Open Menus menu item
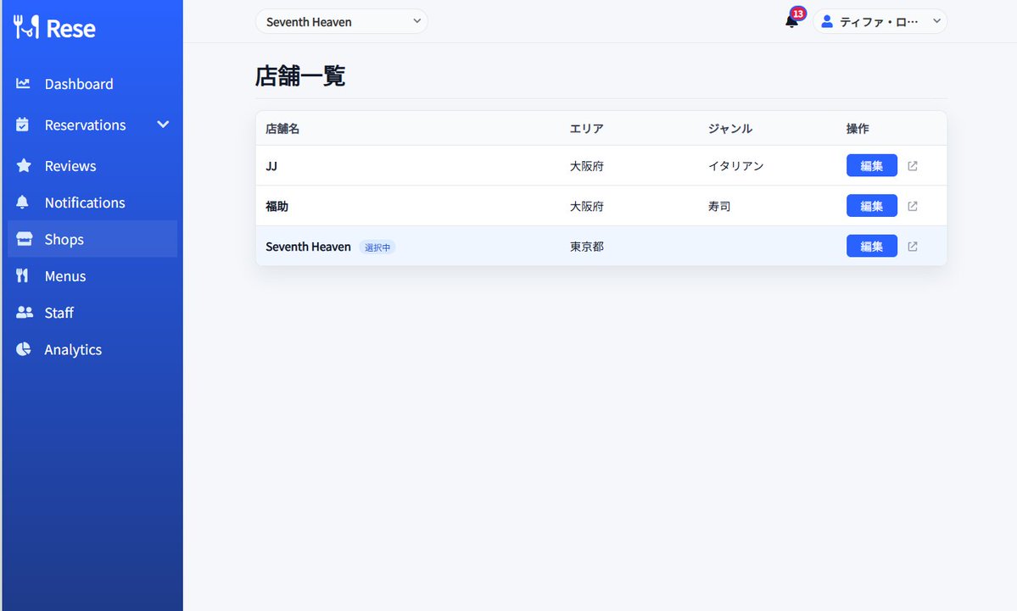The image size is (1017, 611). (x=92, y=276)
